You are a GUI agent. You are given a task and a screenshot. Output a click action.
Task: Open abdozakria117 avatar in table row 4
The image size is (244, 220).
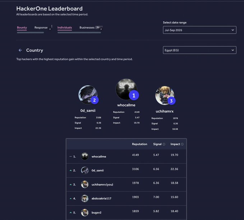[85, 198]
